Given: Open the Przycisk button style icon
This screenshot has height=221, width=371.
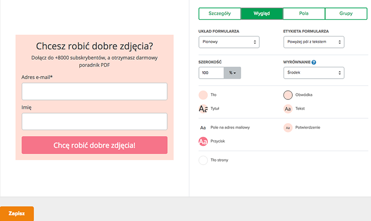Looking at the screenshot, I should [203, 141].
